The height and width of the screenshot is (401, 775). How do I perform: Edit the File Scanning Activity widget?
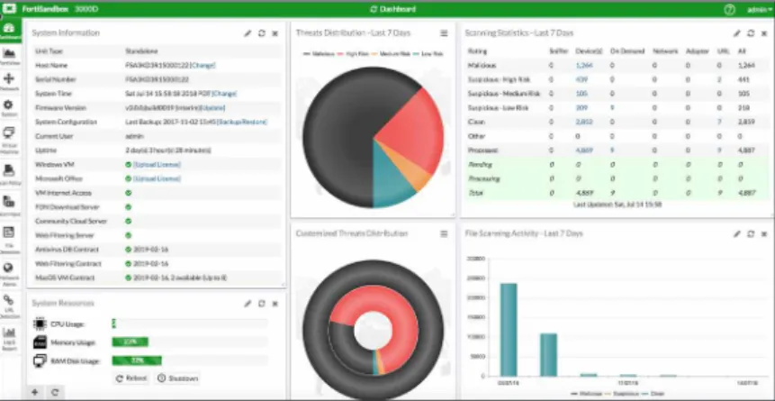point(737,233)
